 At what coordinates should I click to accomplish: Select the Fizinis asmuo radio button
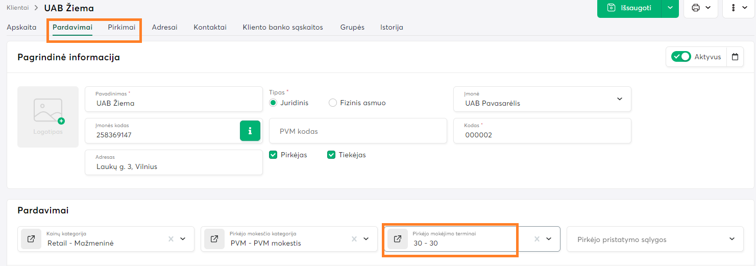(x=333, y=103)
